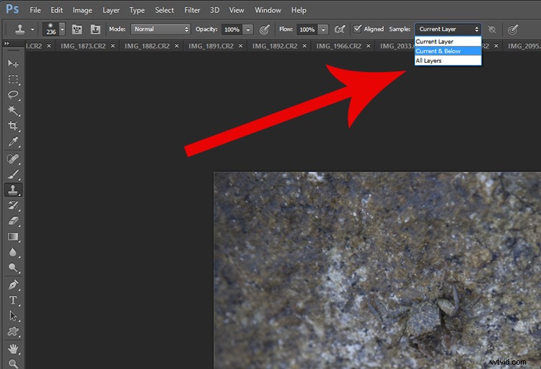The image size is (541, 369).
Task: Switch to IMG_1892.CR2 tab
Action: [x=275, y=46]
